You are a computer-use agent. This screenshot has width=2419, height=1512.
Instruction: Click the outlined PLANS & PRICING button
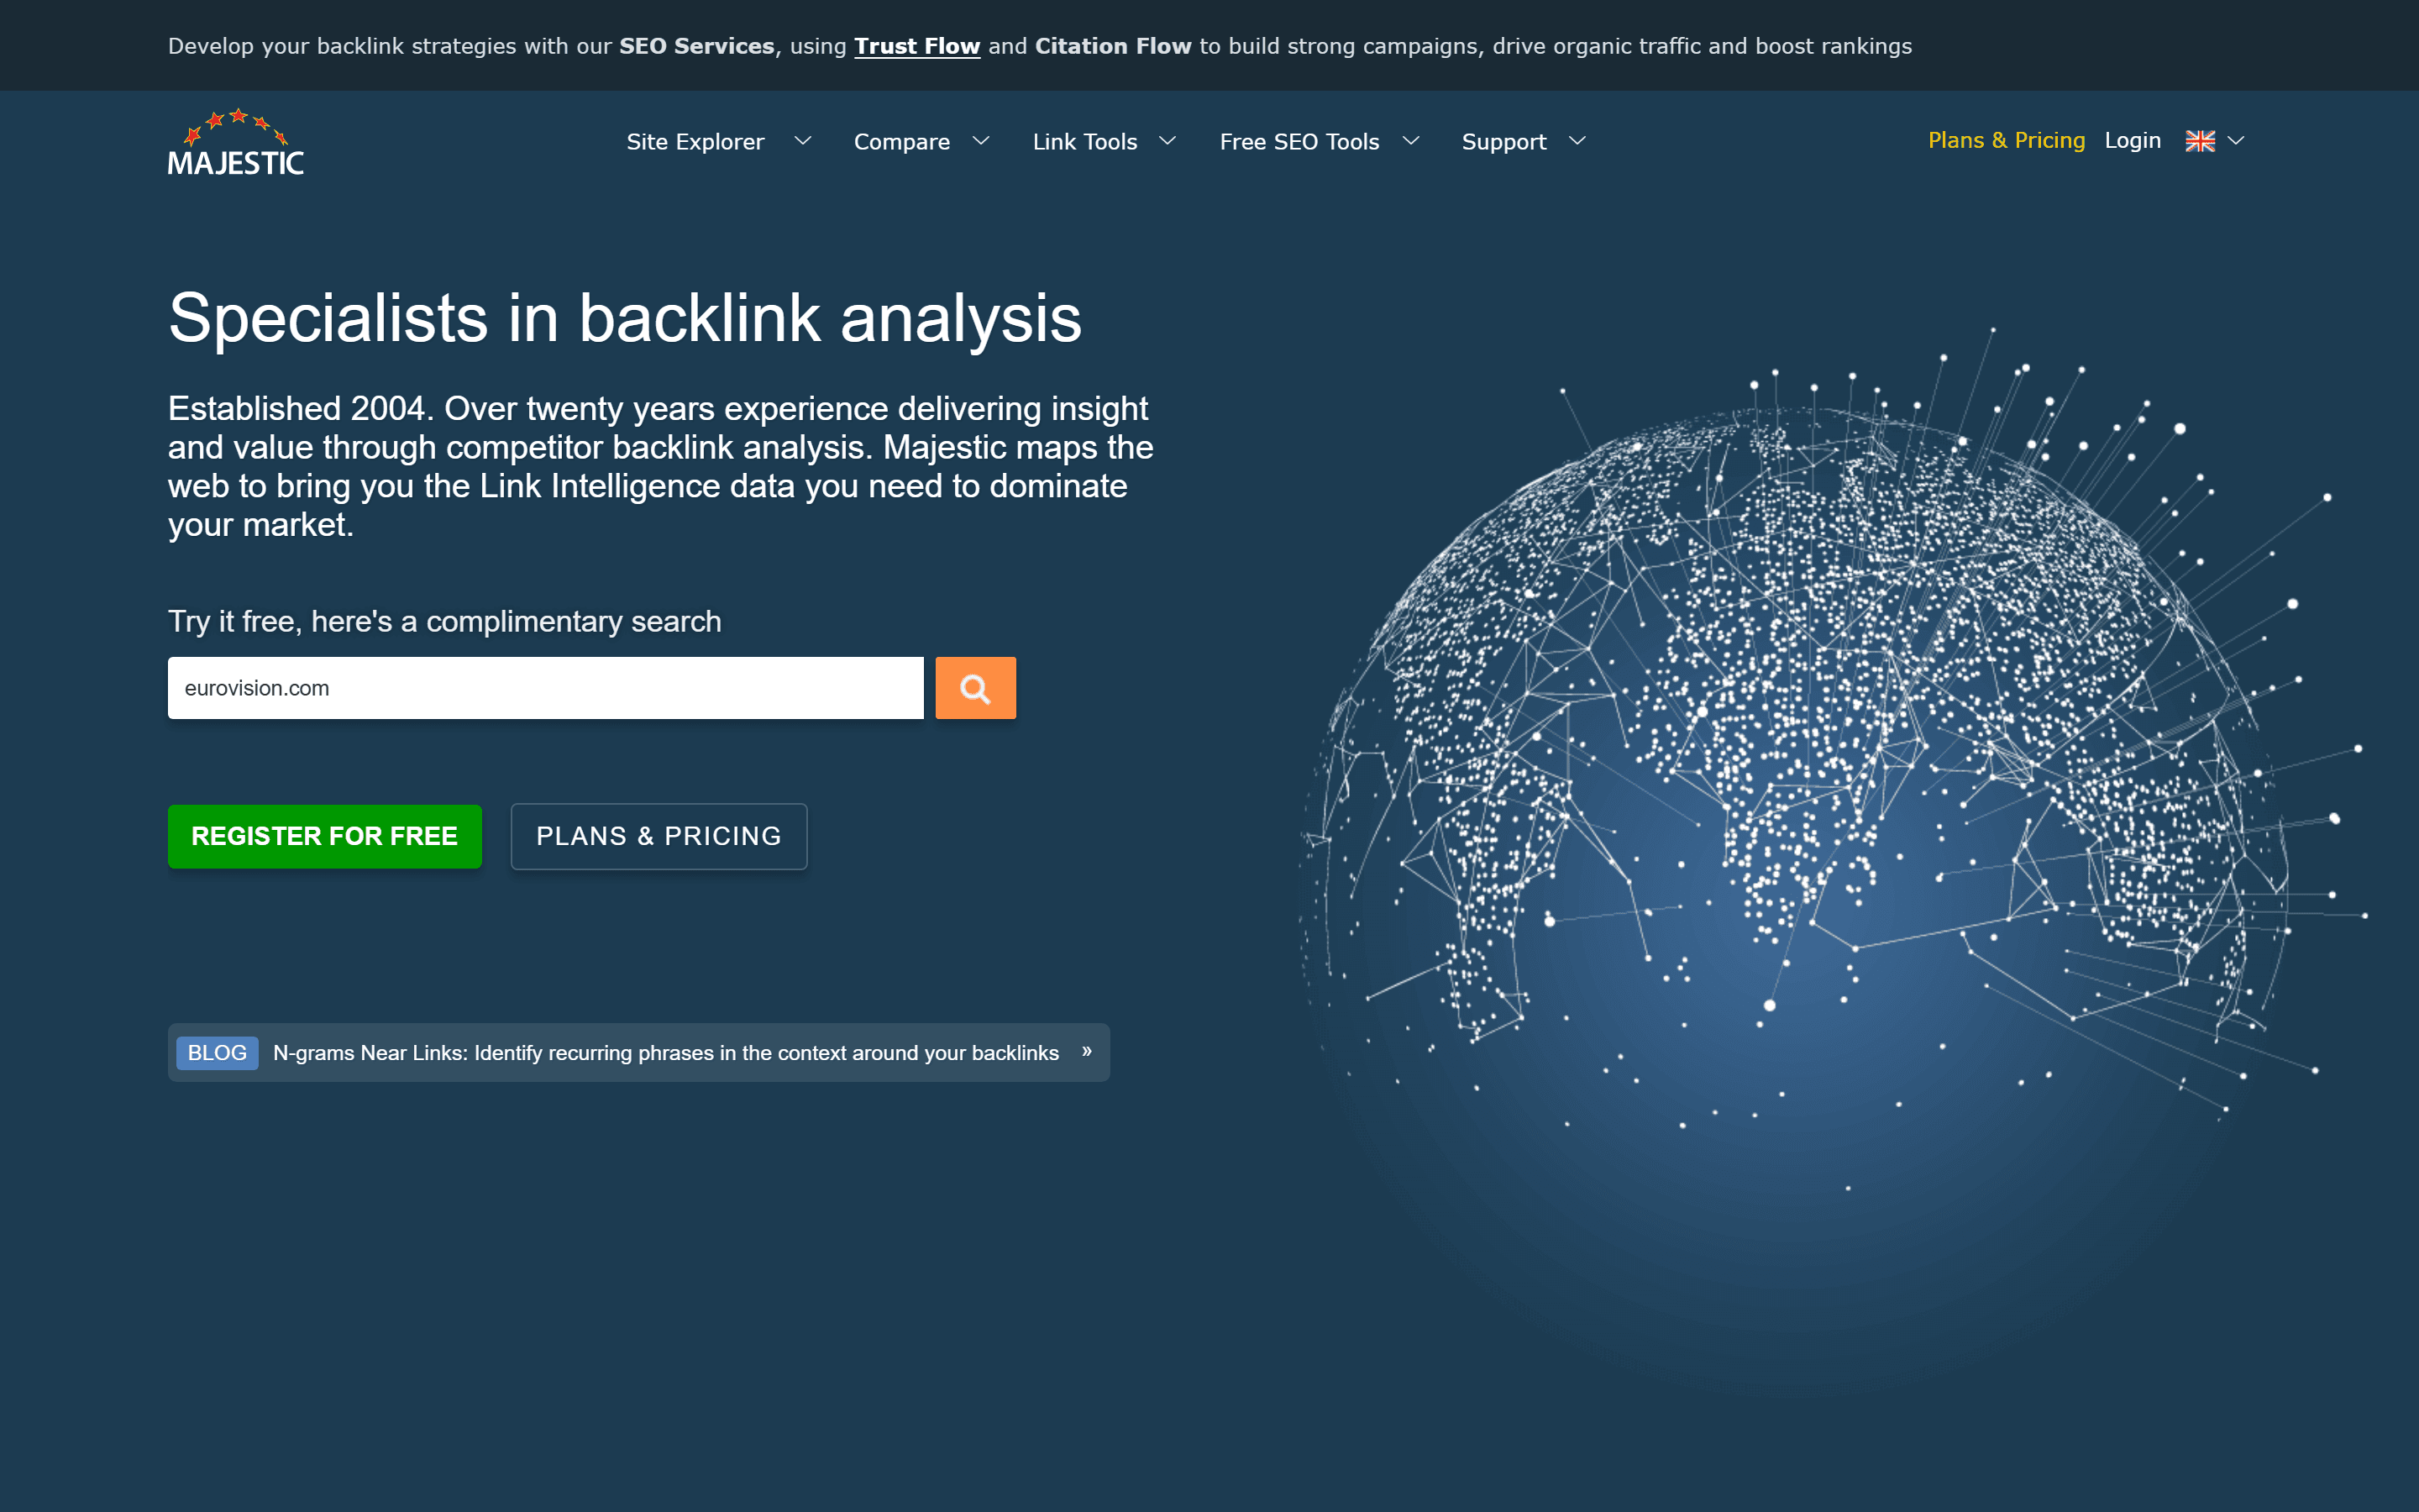tap(659, 836)
